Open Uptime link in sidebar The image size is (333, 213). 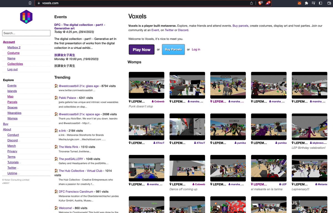12,173
